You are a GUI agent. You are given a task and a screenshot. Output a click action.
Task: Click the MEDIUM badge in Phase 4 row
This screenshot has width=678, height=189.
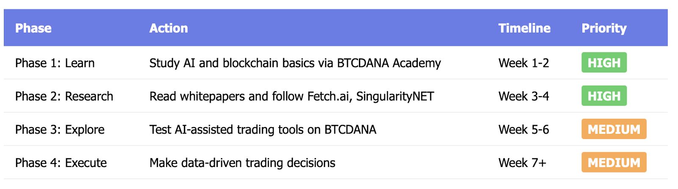click(614, 163)
